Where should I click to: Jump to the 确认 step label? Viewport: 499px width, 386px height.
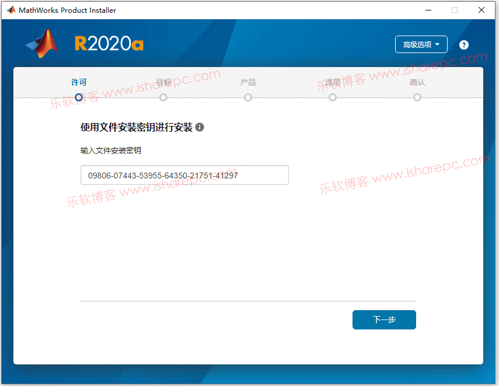coord(417,83)
